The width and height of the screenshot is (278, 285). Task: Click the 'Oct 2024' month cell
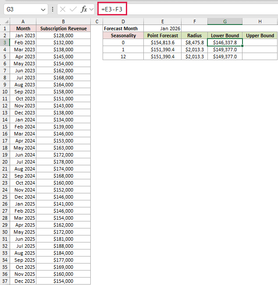pyautogui.click(x=23, y=183)
